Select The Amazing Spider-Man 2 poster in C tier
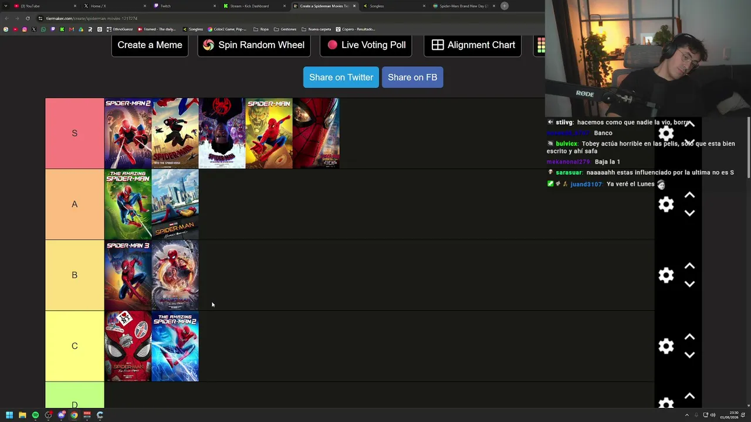Image resolution: width=751 pixels, height=422 pixels. click(175, 346)
